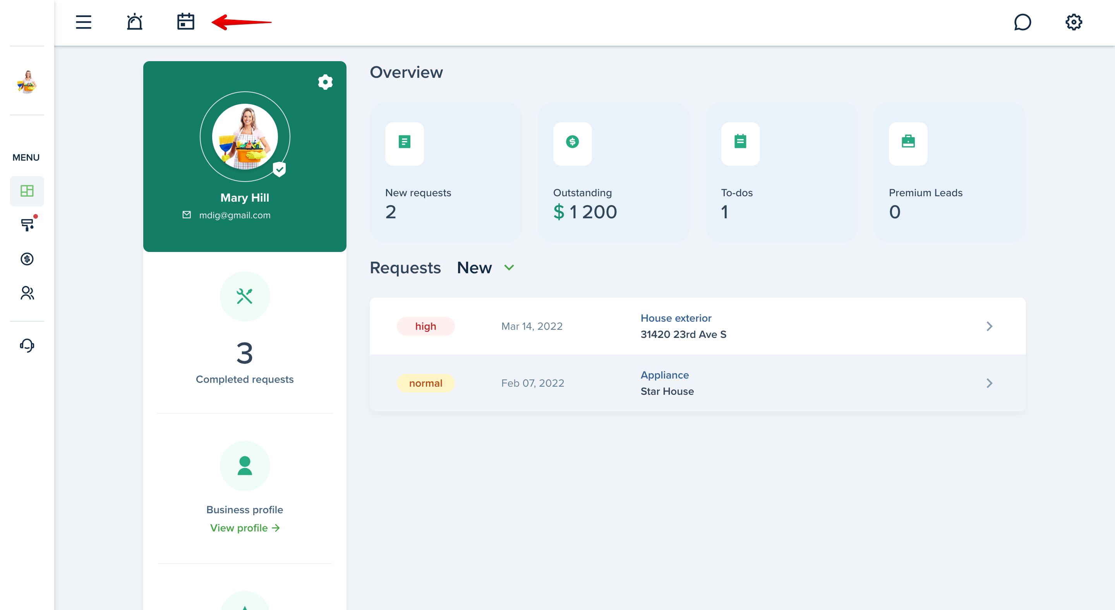This screenshot has width=1115, height=610.
Task: Select the dashboard grid menu icon
Action: [27, 191]
